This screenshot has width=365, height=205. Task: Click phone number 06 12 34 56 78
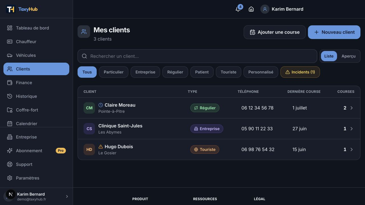[257, 108]
